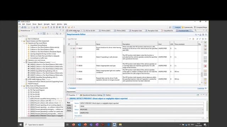Click the pin icon in Properties view toolbar
The height and width of the screenshot is (127, 227).
[198, 95]
